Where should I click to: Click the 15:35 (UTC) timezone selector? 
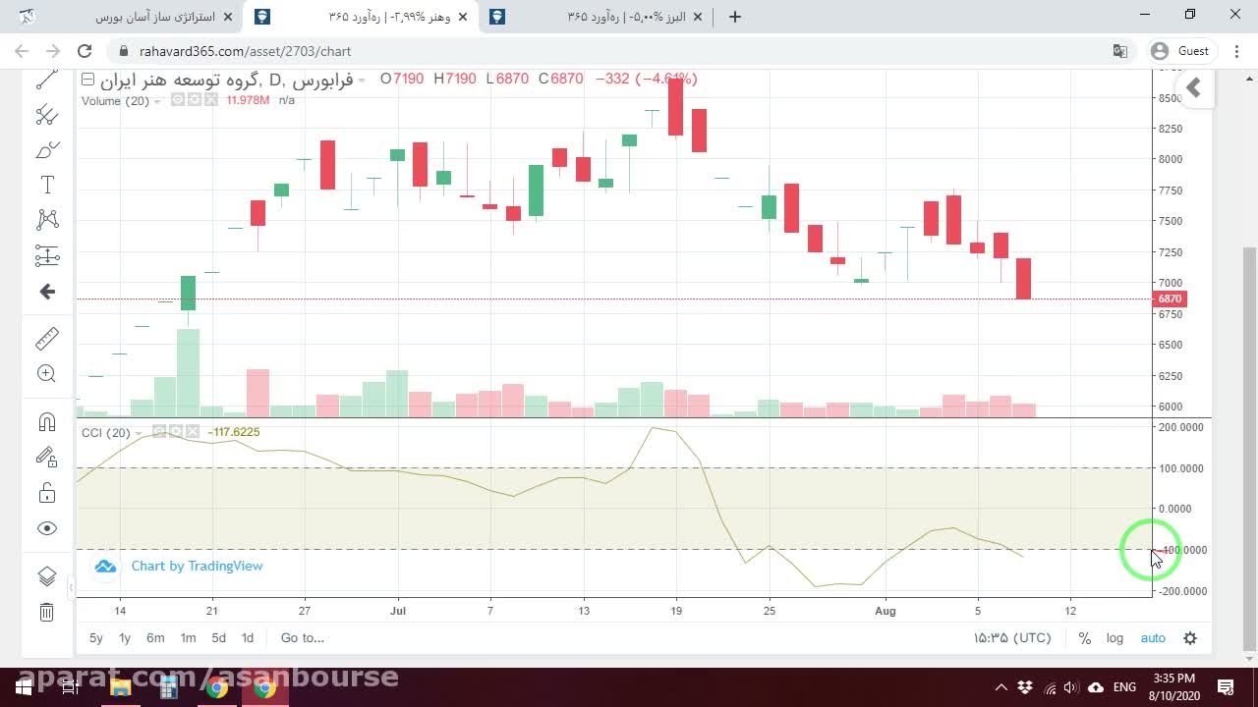(x=1012, y=638)
